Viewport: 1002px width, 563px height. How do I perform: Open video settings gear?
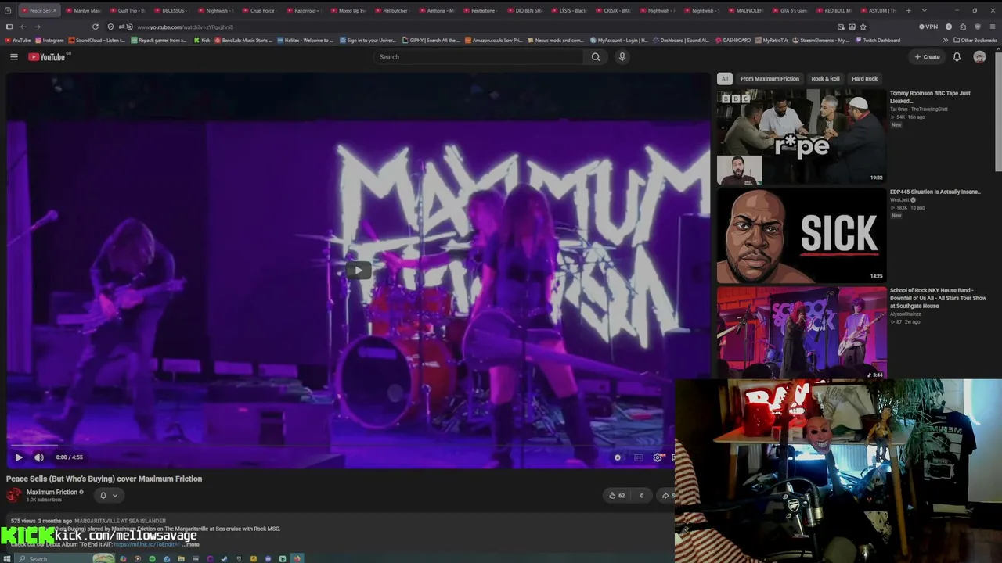point(658,457)
